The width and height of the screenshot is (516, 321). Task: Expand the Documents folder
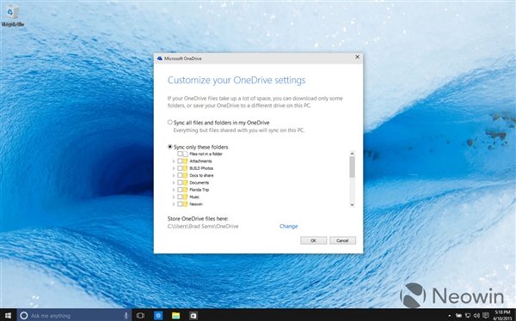(x=174, y=183)
